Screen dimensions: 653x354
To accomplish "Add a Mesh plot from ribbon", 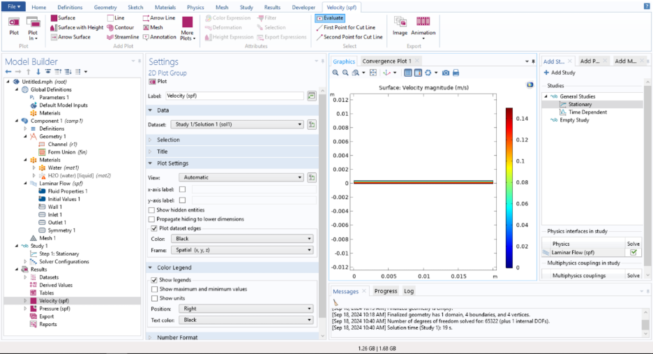I will click(153, 27).
